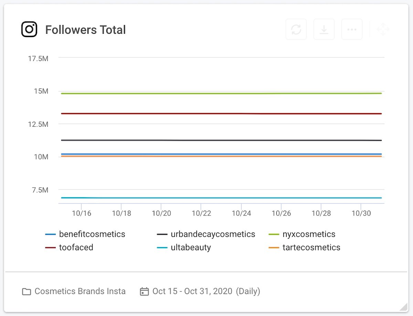Download the Followers Total chart
This screenshot has height=316, width=413.
point(324,29)
